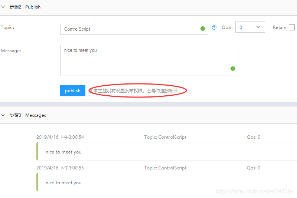Select the second received message nice to meet you
The height and width of the screenshot is (198, 297).
(x=167, y=182)
